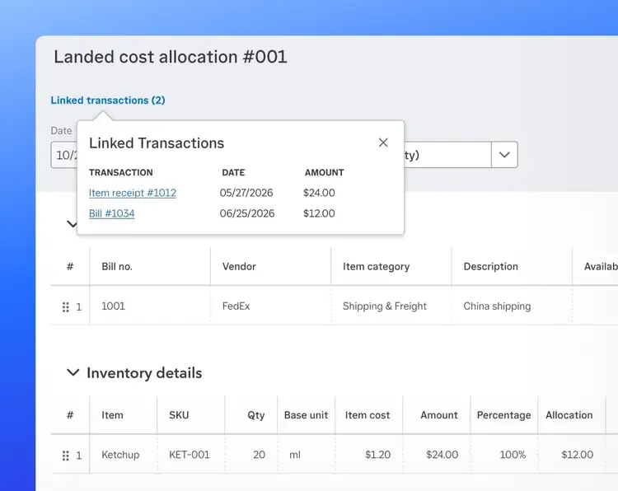Open Bill #1034 link
Viewport: 618px width, 491px height.
tap(111, 213)
